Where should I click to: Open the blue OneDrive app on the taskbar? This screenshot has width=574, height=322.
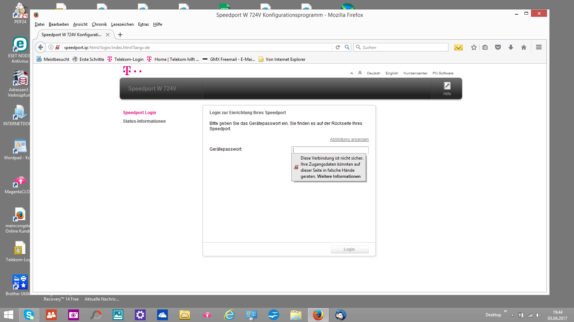163,315
